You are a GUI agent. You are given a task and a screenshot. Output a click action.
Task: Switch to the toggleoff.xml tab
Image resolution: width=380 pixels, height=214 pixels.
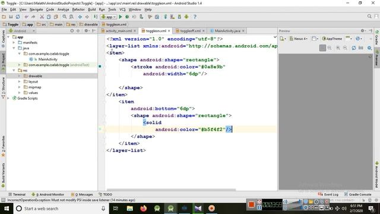click(x=190, y=31)
